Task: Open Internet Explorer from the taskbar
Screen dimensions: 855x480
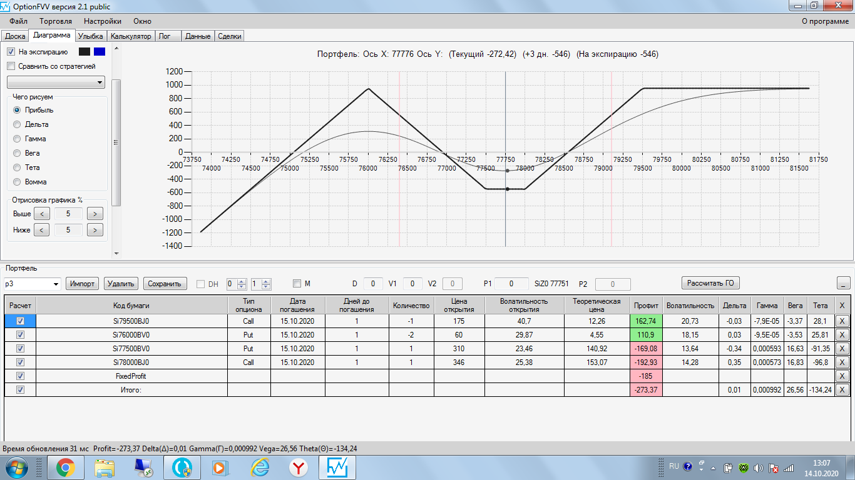Action: [x=260, y=467]
